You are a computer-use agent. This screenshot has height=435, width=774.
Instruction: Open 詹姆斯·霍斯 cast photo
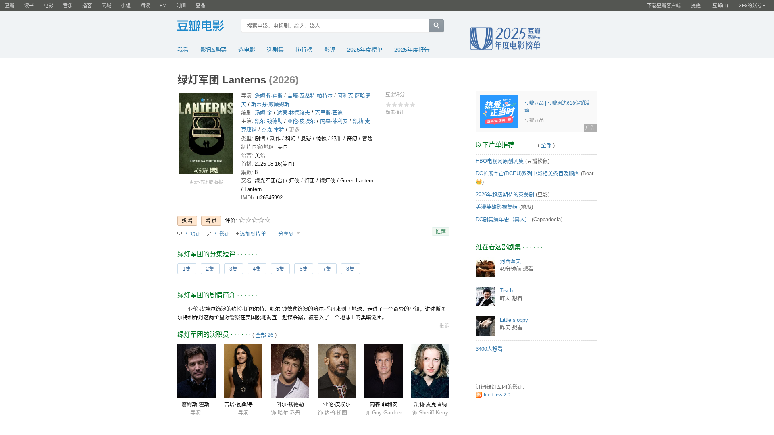coord(196,371)
